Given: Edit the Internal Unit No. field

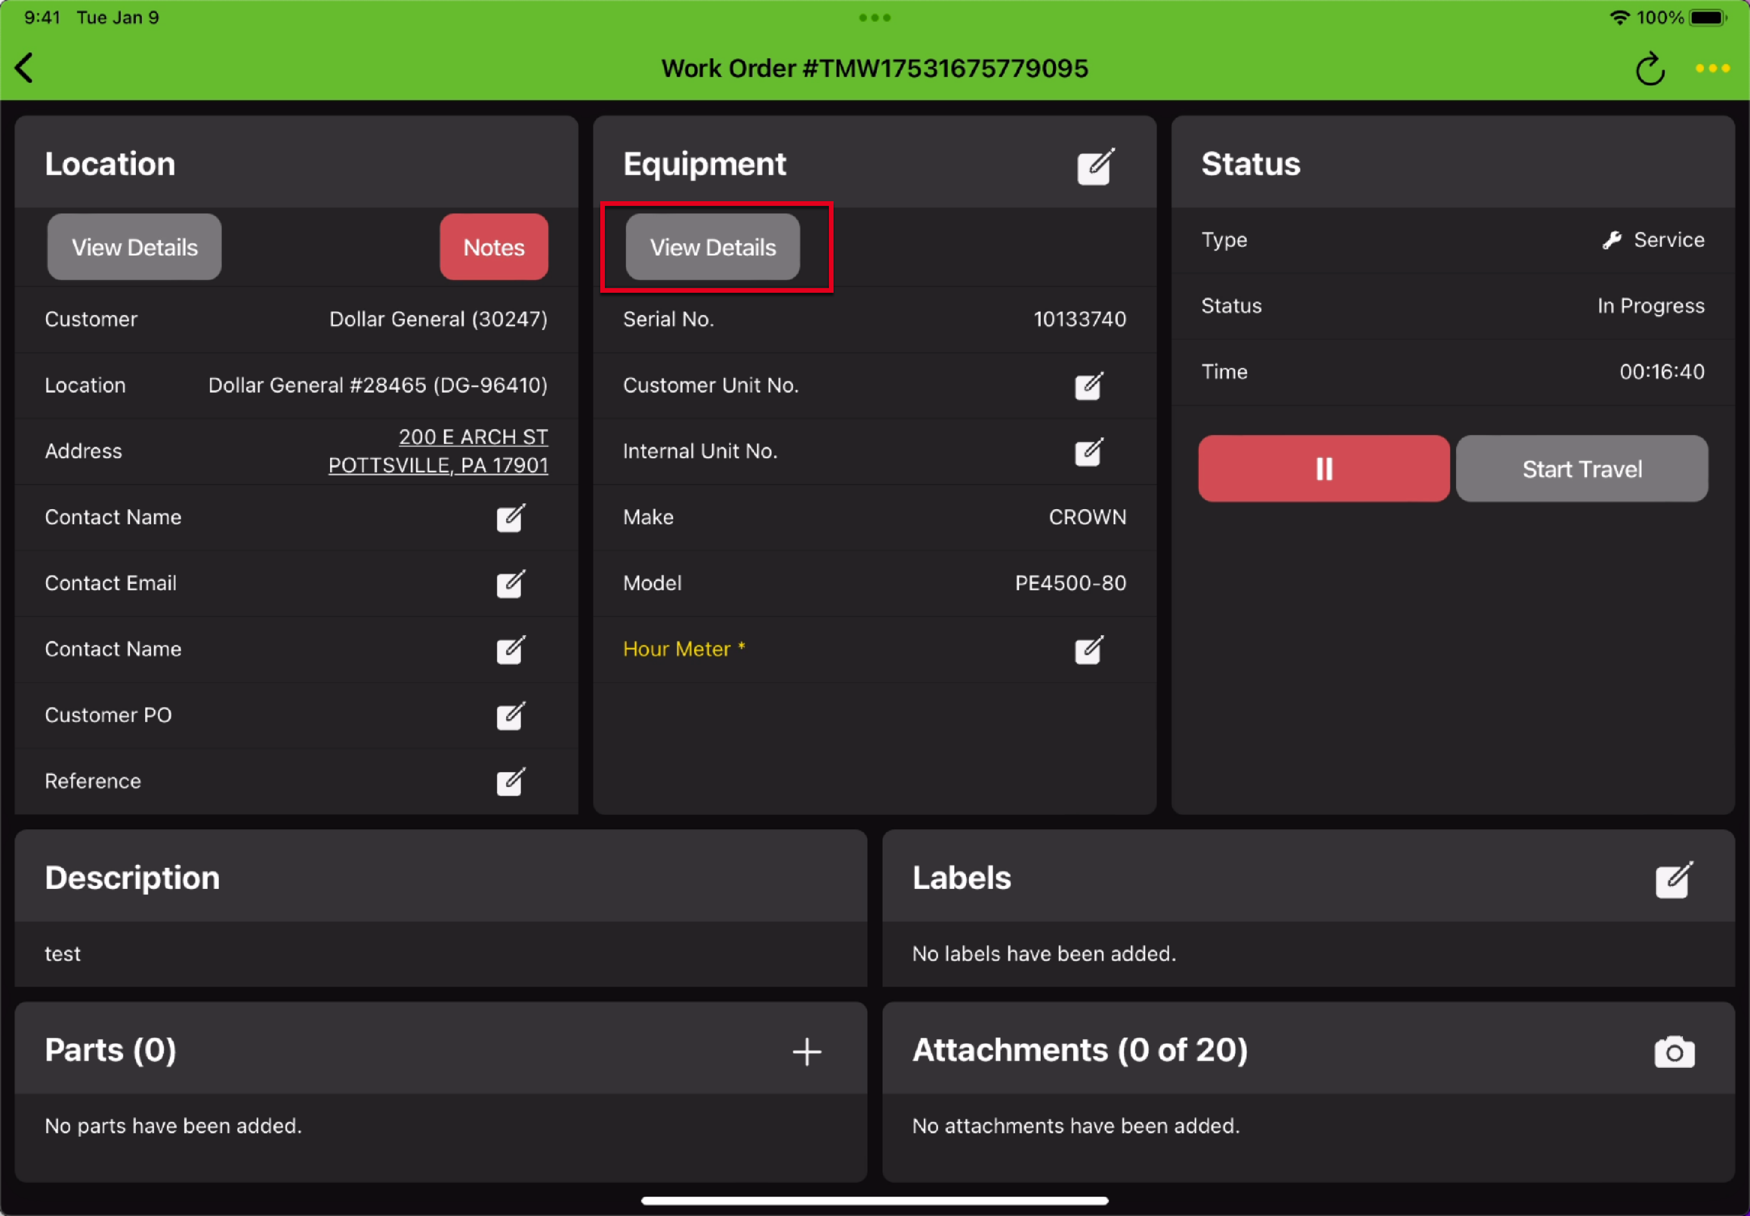Looking at the screenshot, I should click(1088, 452).
